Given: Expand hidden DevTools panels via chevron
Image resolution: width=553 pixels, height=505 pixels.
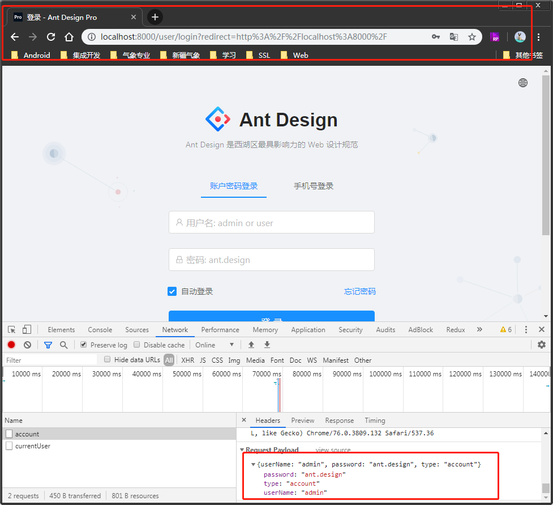Looking at the screenshot, I should pyautogui.click(x=479, y=329).
